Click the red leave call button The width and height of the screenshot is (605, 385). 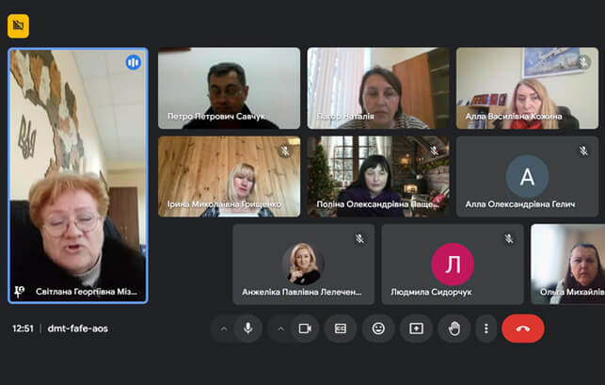(x=523, y=329)
